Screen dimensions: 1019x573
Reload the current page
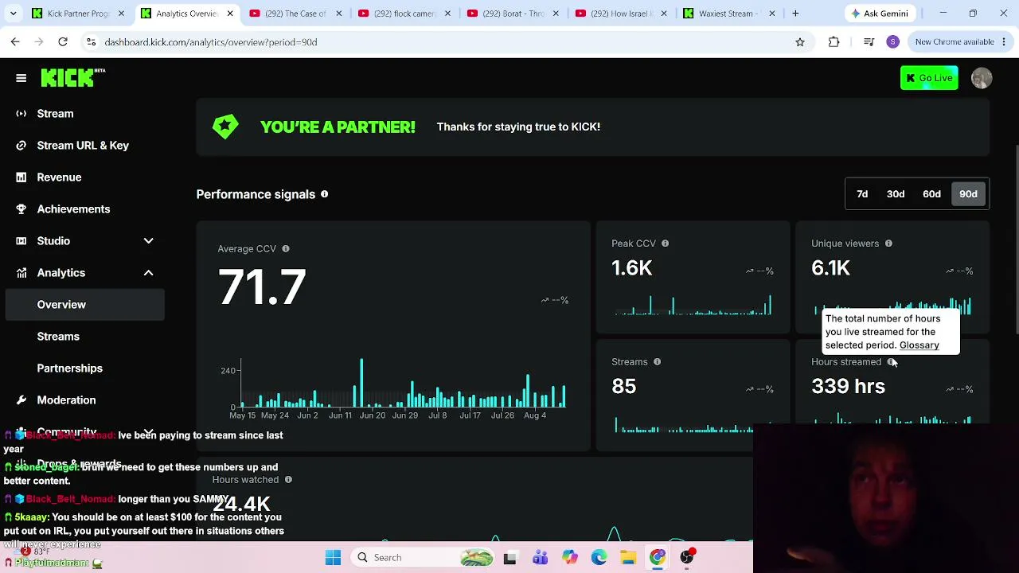tap(63, 42)
